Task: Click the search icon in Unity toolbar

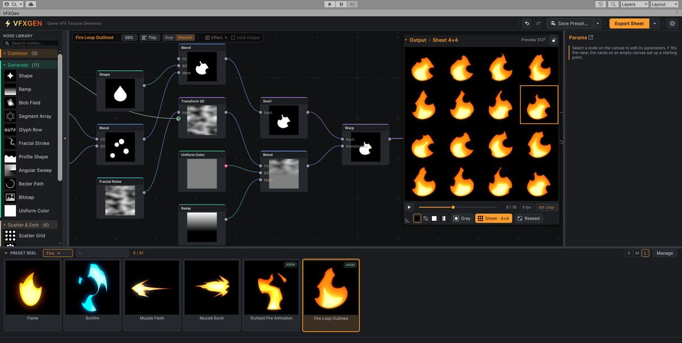Action: tap(613, 4)
